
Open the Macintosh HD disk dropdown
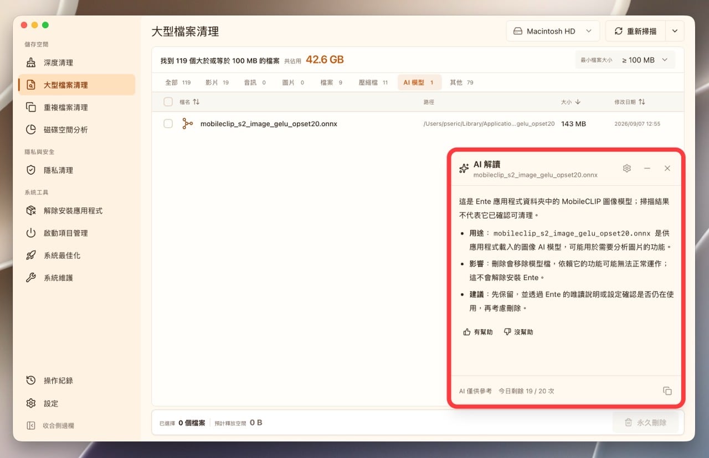point(553,31)
